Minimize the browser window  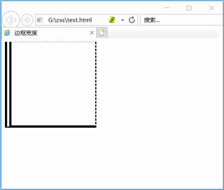click(x=167, y=8)
